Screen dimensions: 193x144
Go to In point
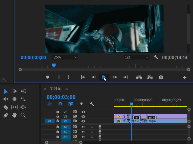click(83, 77)
